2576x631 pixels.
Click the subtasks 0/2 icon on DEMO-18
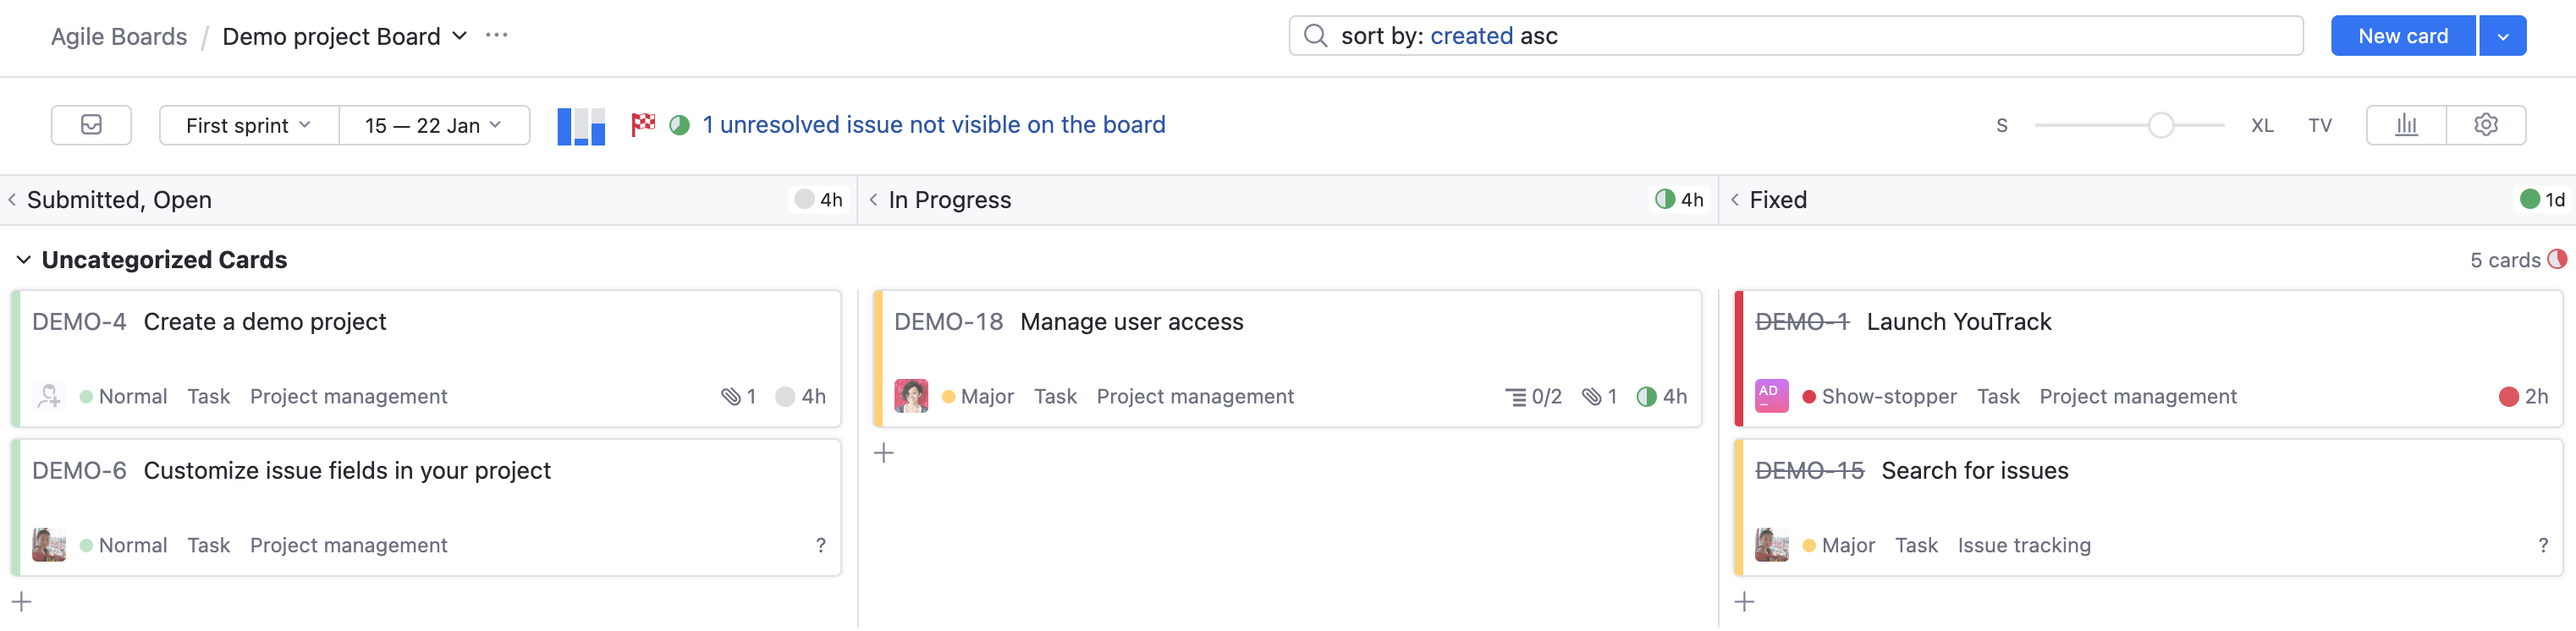1515,397
